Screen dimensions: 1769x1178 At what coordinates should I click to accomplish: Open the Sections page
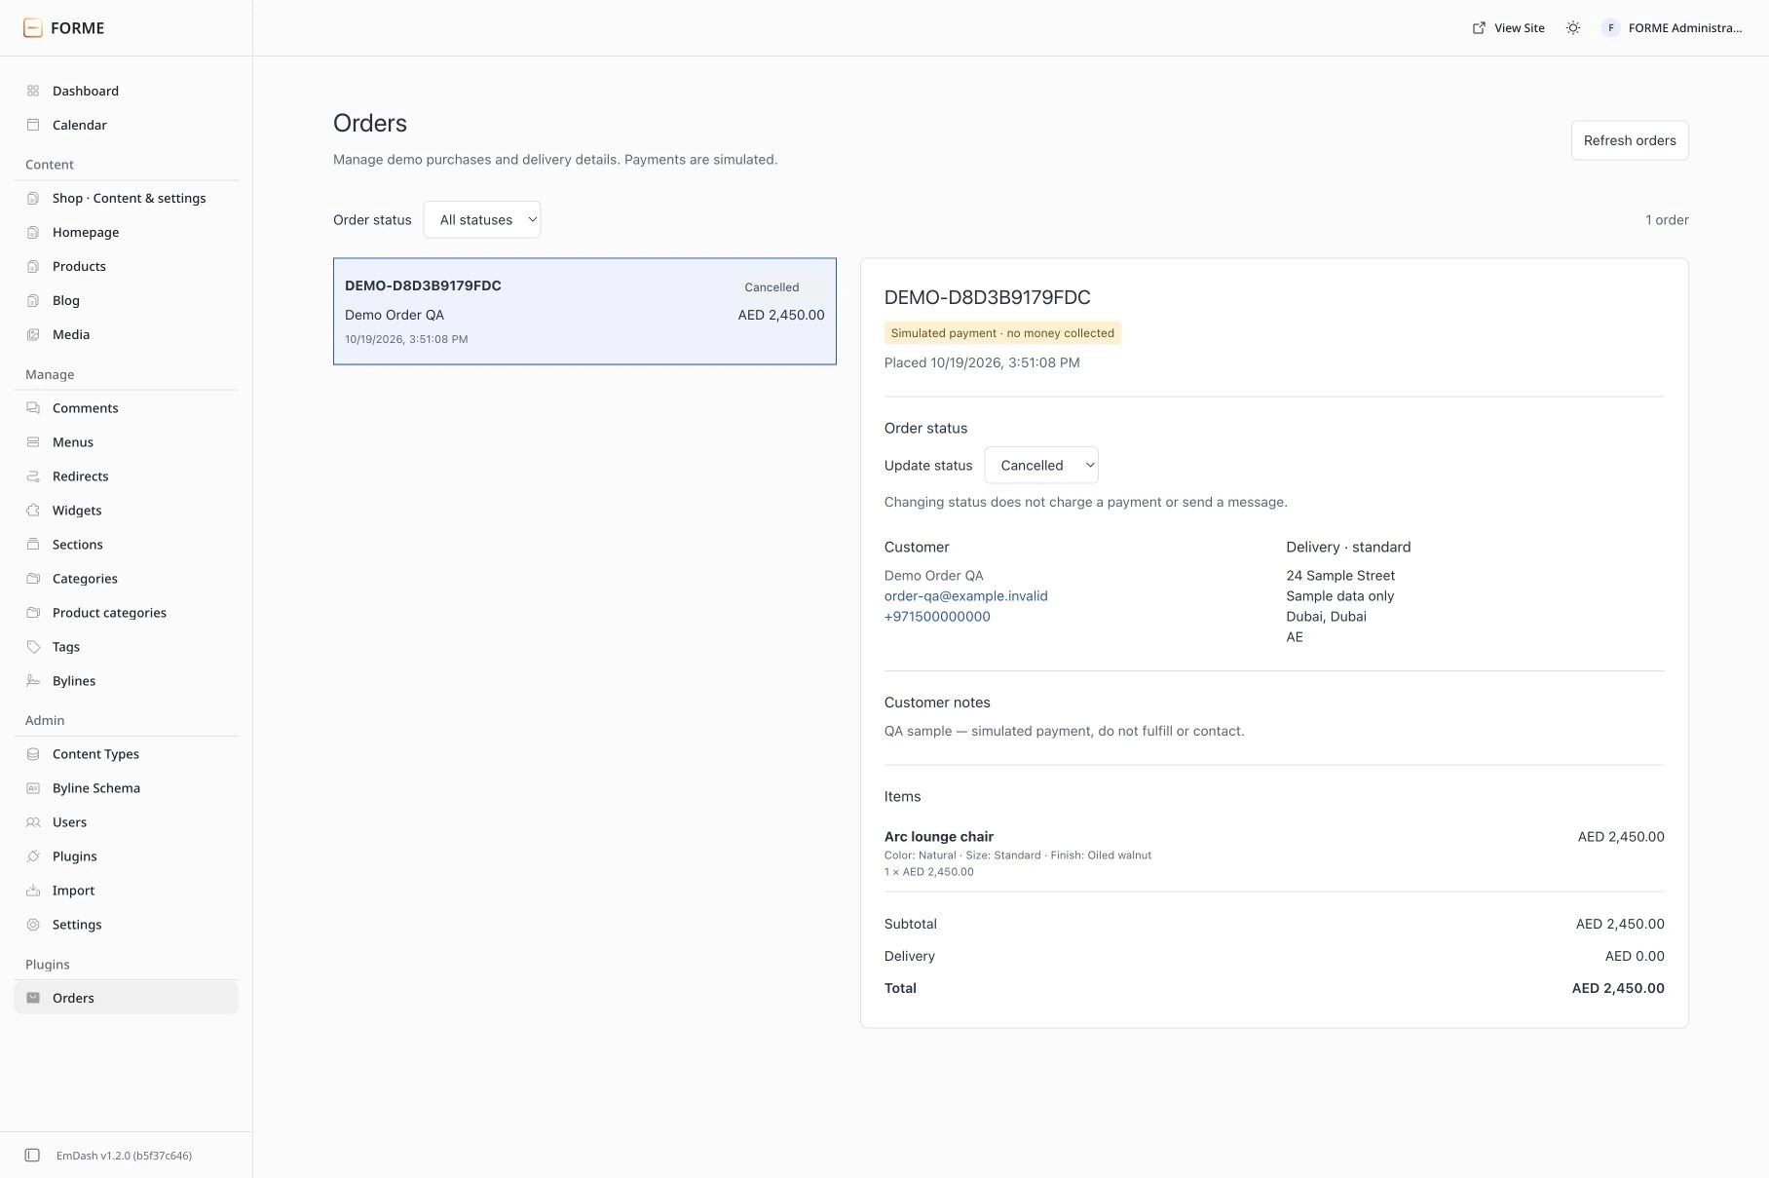(x=126, y=545)
